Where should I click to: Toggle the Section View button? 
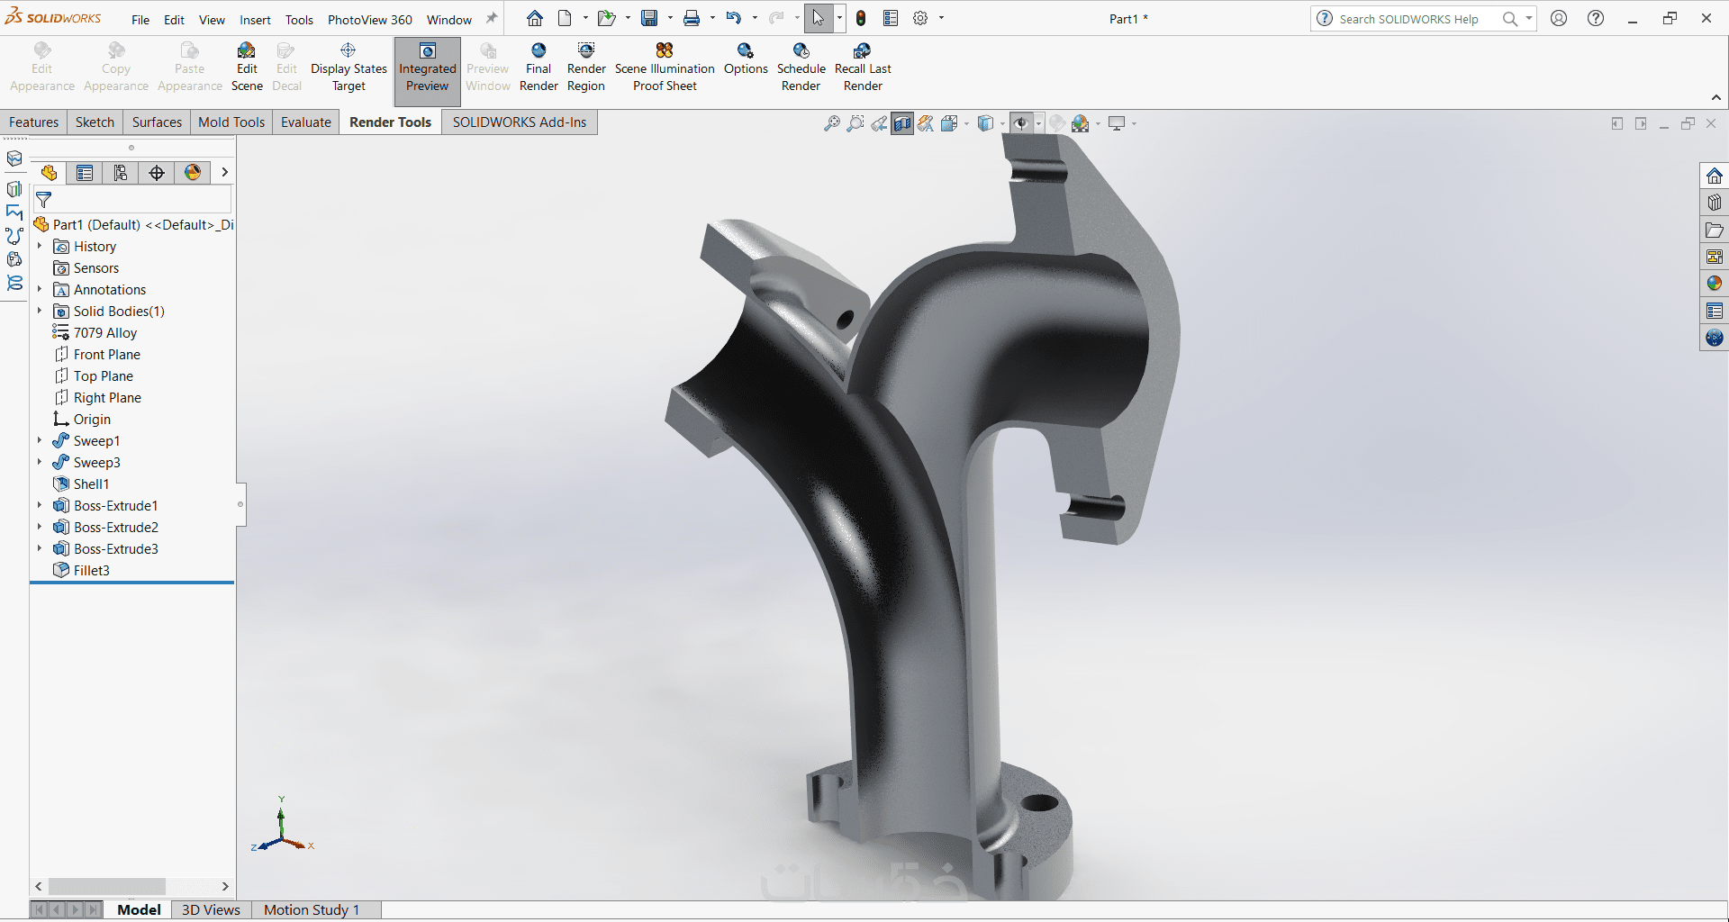pos(902,123)
